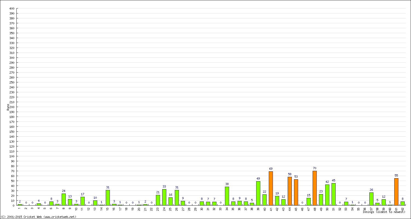Click the green bar labeled 49 at innings 39
The width and height of the screenshot is (411, 219).
click(x=258, y=193)
